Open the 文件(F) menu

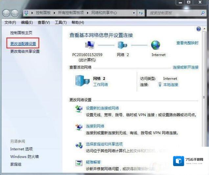(10, 22)
